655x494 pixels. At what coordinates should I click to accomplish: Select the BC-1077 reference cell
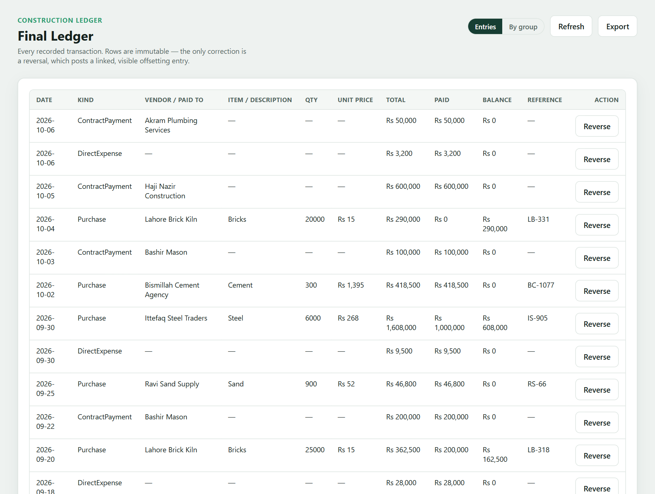pyautogui.click(x=541, y=285)
